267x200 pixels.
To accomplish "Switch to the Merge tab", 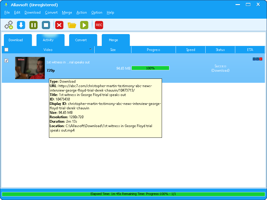I will tap(116, 40).
